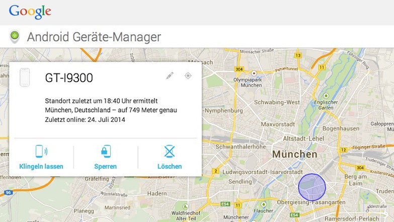The width and height of the screenshot is (394, 222).
Task: Click Altstadt-Lehel map label
Action: point(303,138)
